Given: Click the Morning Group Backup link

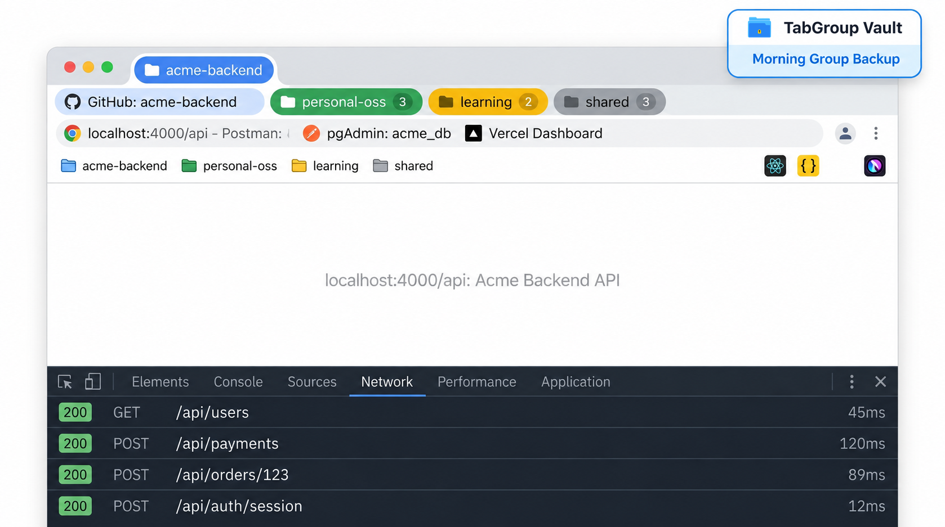Looking at the screenshot, I should click(826, 59).
